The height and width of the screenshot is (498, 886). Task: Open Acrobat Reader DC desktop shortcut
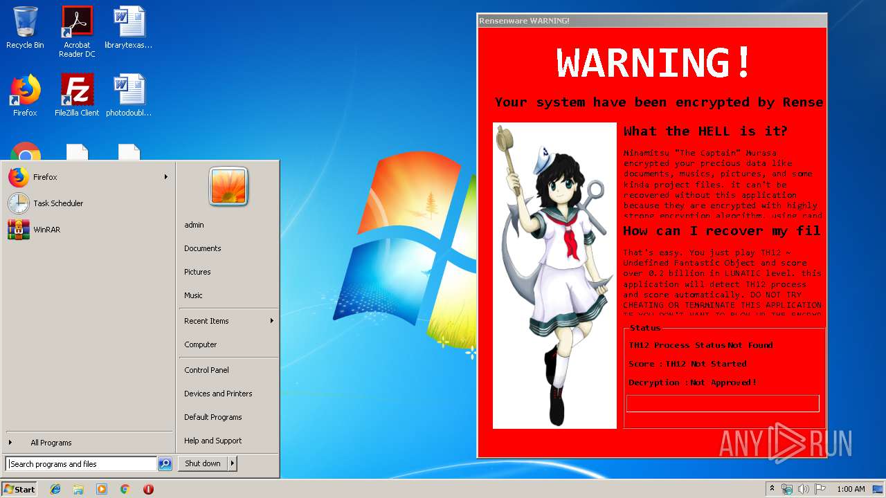click(x=77, y=31)
